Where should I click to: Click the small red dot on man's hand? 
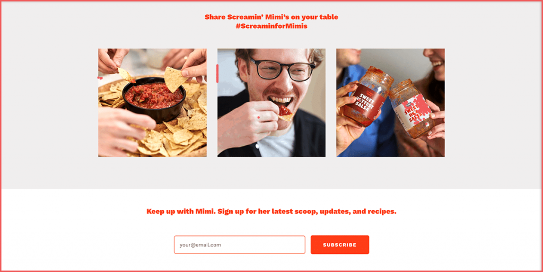259,118
